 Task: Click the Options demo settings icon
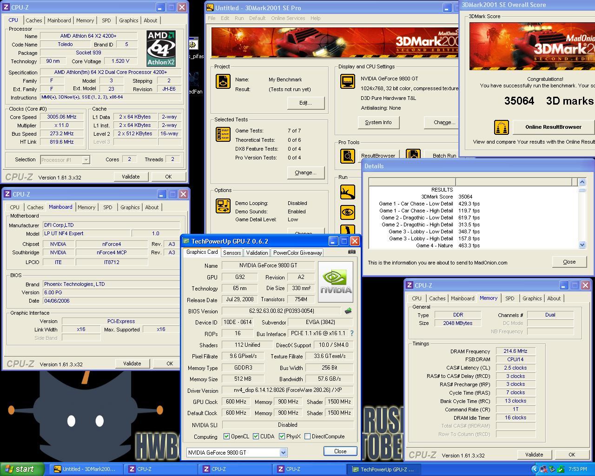click(x=223, y=206)
